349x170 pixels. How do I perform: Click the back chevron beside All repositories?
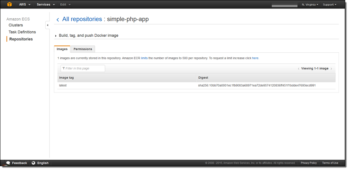58,19
